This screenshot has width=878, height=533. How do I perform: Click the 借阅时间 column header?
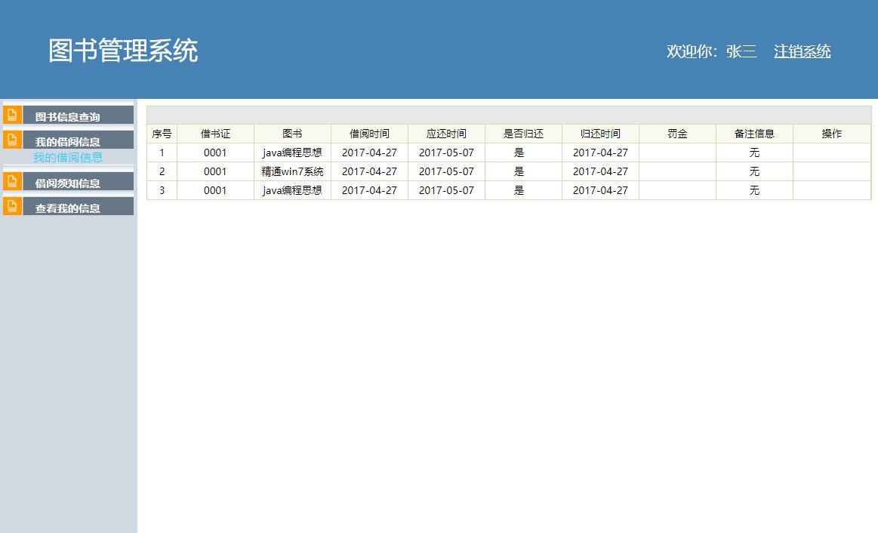pos(369,133)
